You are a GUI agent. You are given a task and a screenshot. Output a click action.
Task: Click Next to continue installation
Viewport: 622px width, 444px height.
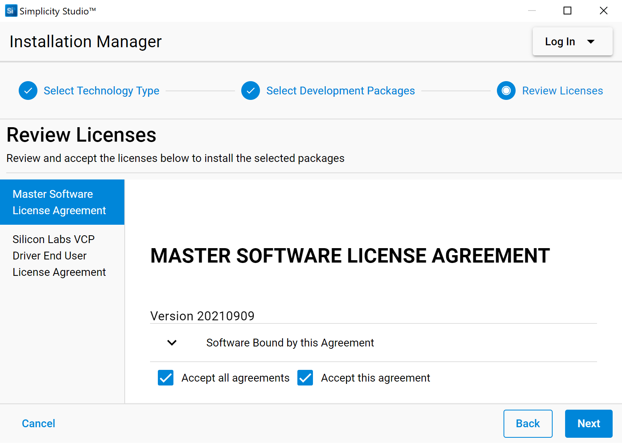tap(588, 424)
